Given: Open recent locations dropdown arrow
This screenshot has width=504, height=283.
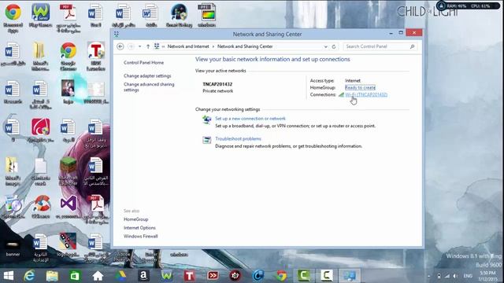Looking at the screenshot, I should pyautogui.click(x=140, y=46).
